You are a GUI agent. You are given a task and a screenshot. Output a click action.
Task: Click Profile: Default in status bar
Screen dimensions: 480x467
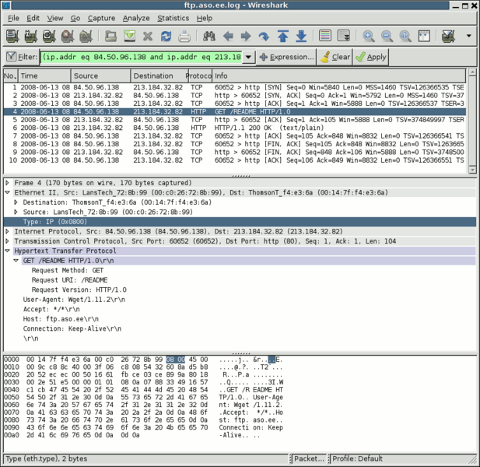(357, 458)
